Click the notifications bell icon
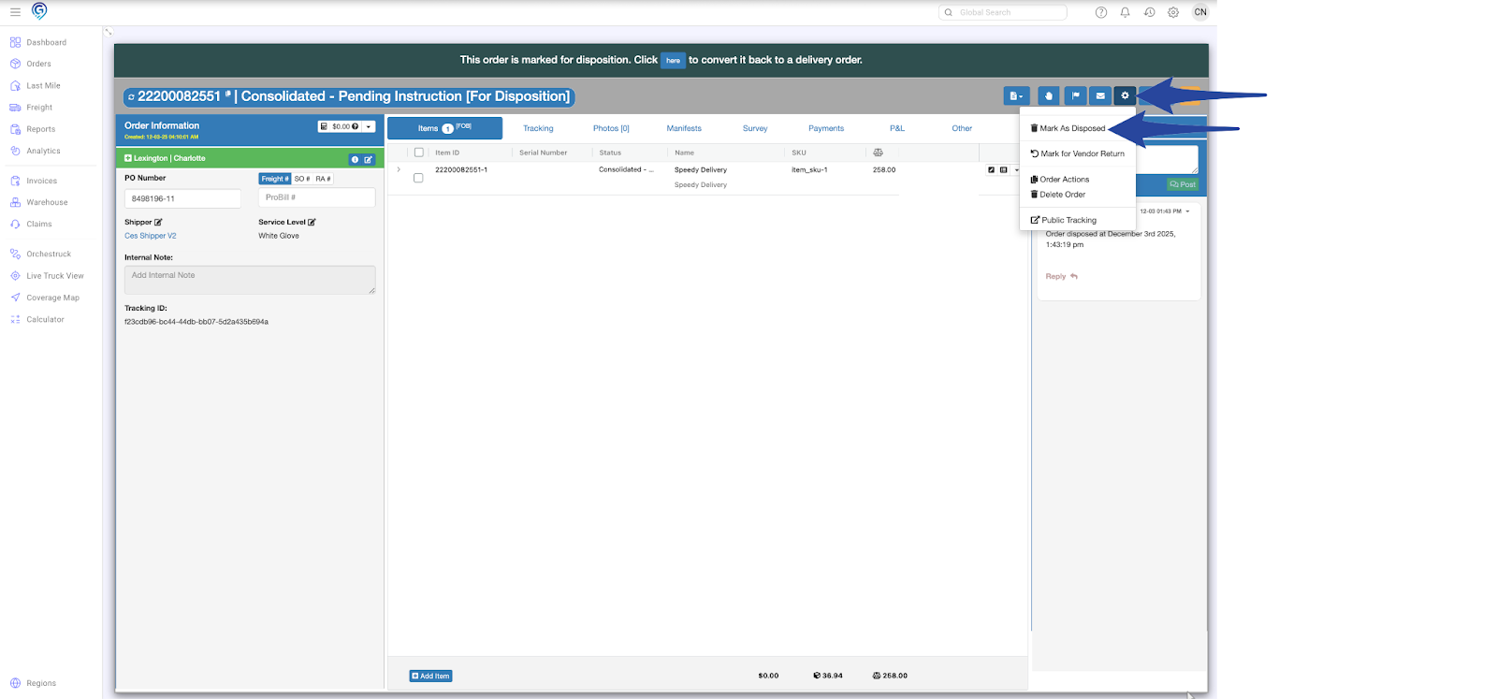Image resolution: width=1497 pixels, height=699 pixels. (1125, 12)
